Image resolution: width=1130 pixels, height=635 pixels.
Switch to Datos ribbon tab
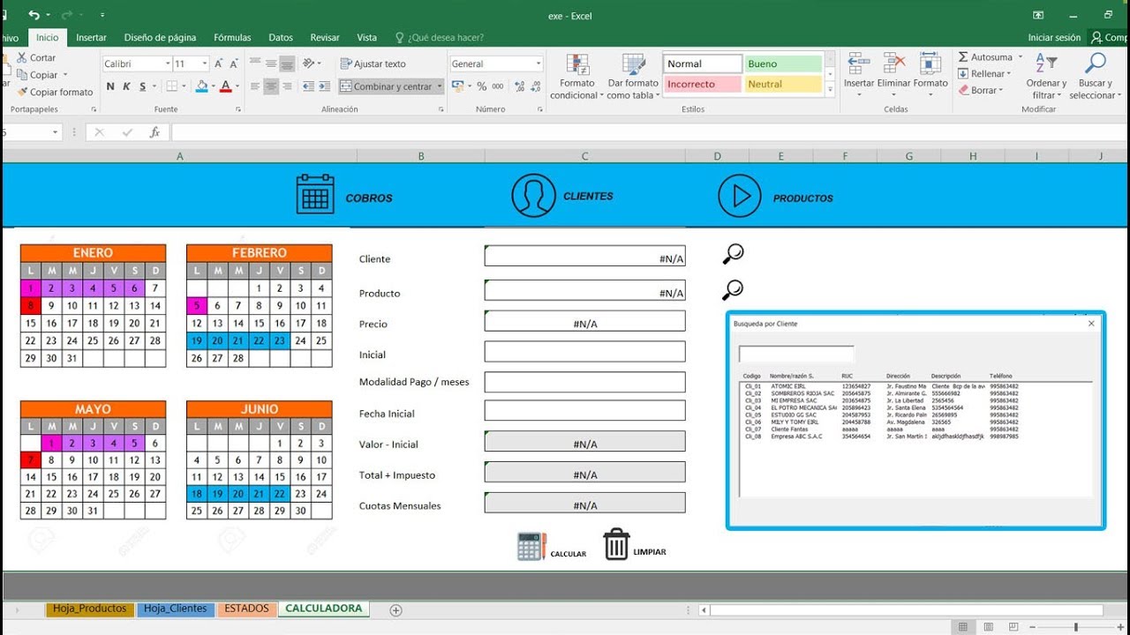coord(281,38)
